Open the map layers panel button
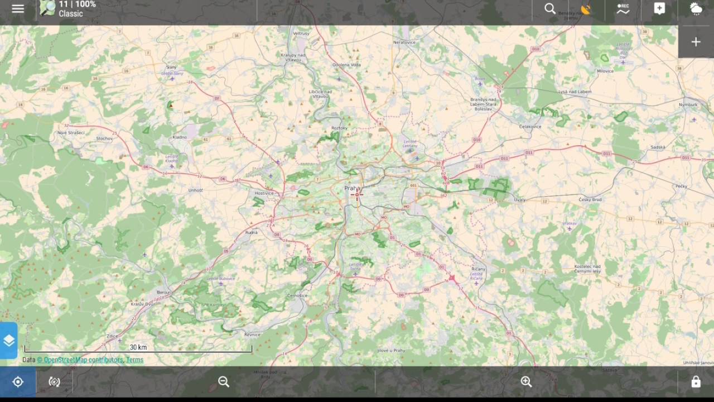 pyautogui.click(x=8, y=341)
